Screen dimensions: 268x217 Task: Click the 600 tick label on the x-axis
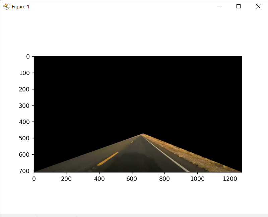point(132,178)
